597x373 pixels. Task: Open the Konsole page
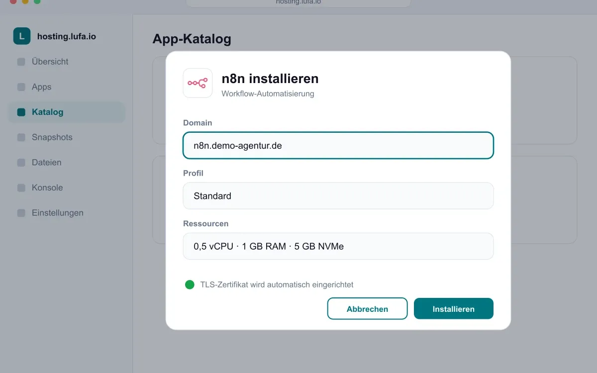coord(67,188)
